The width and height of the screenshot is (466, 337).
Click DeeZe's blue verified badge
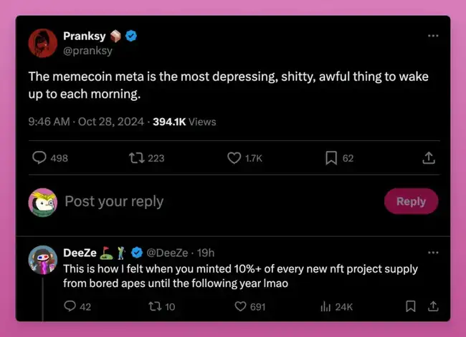tap(138, 253)
